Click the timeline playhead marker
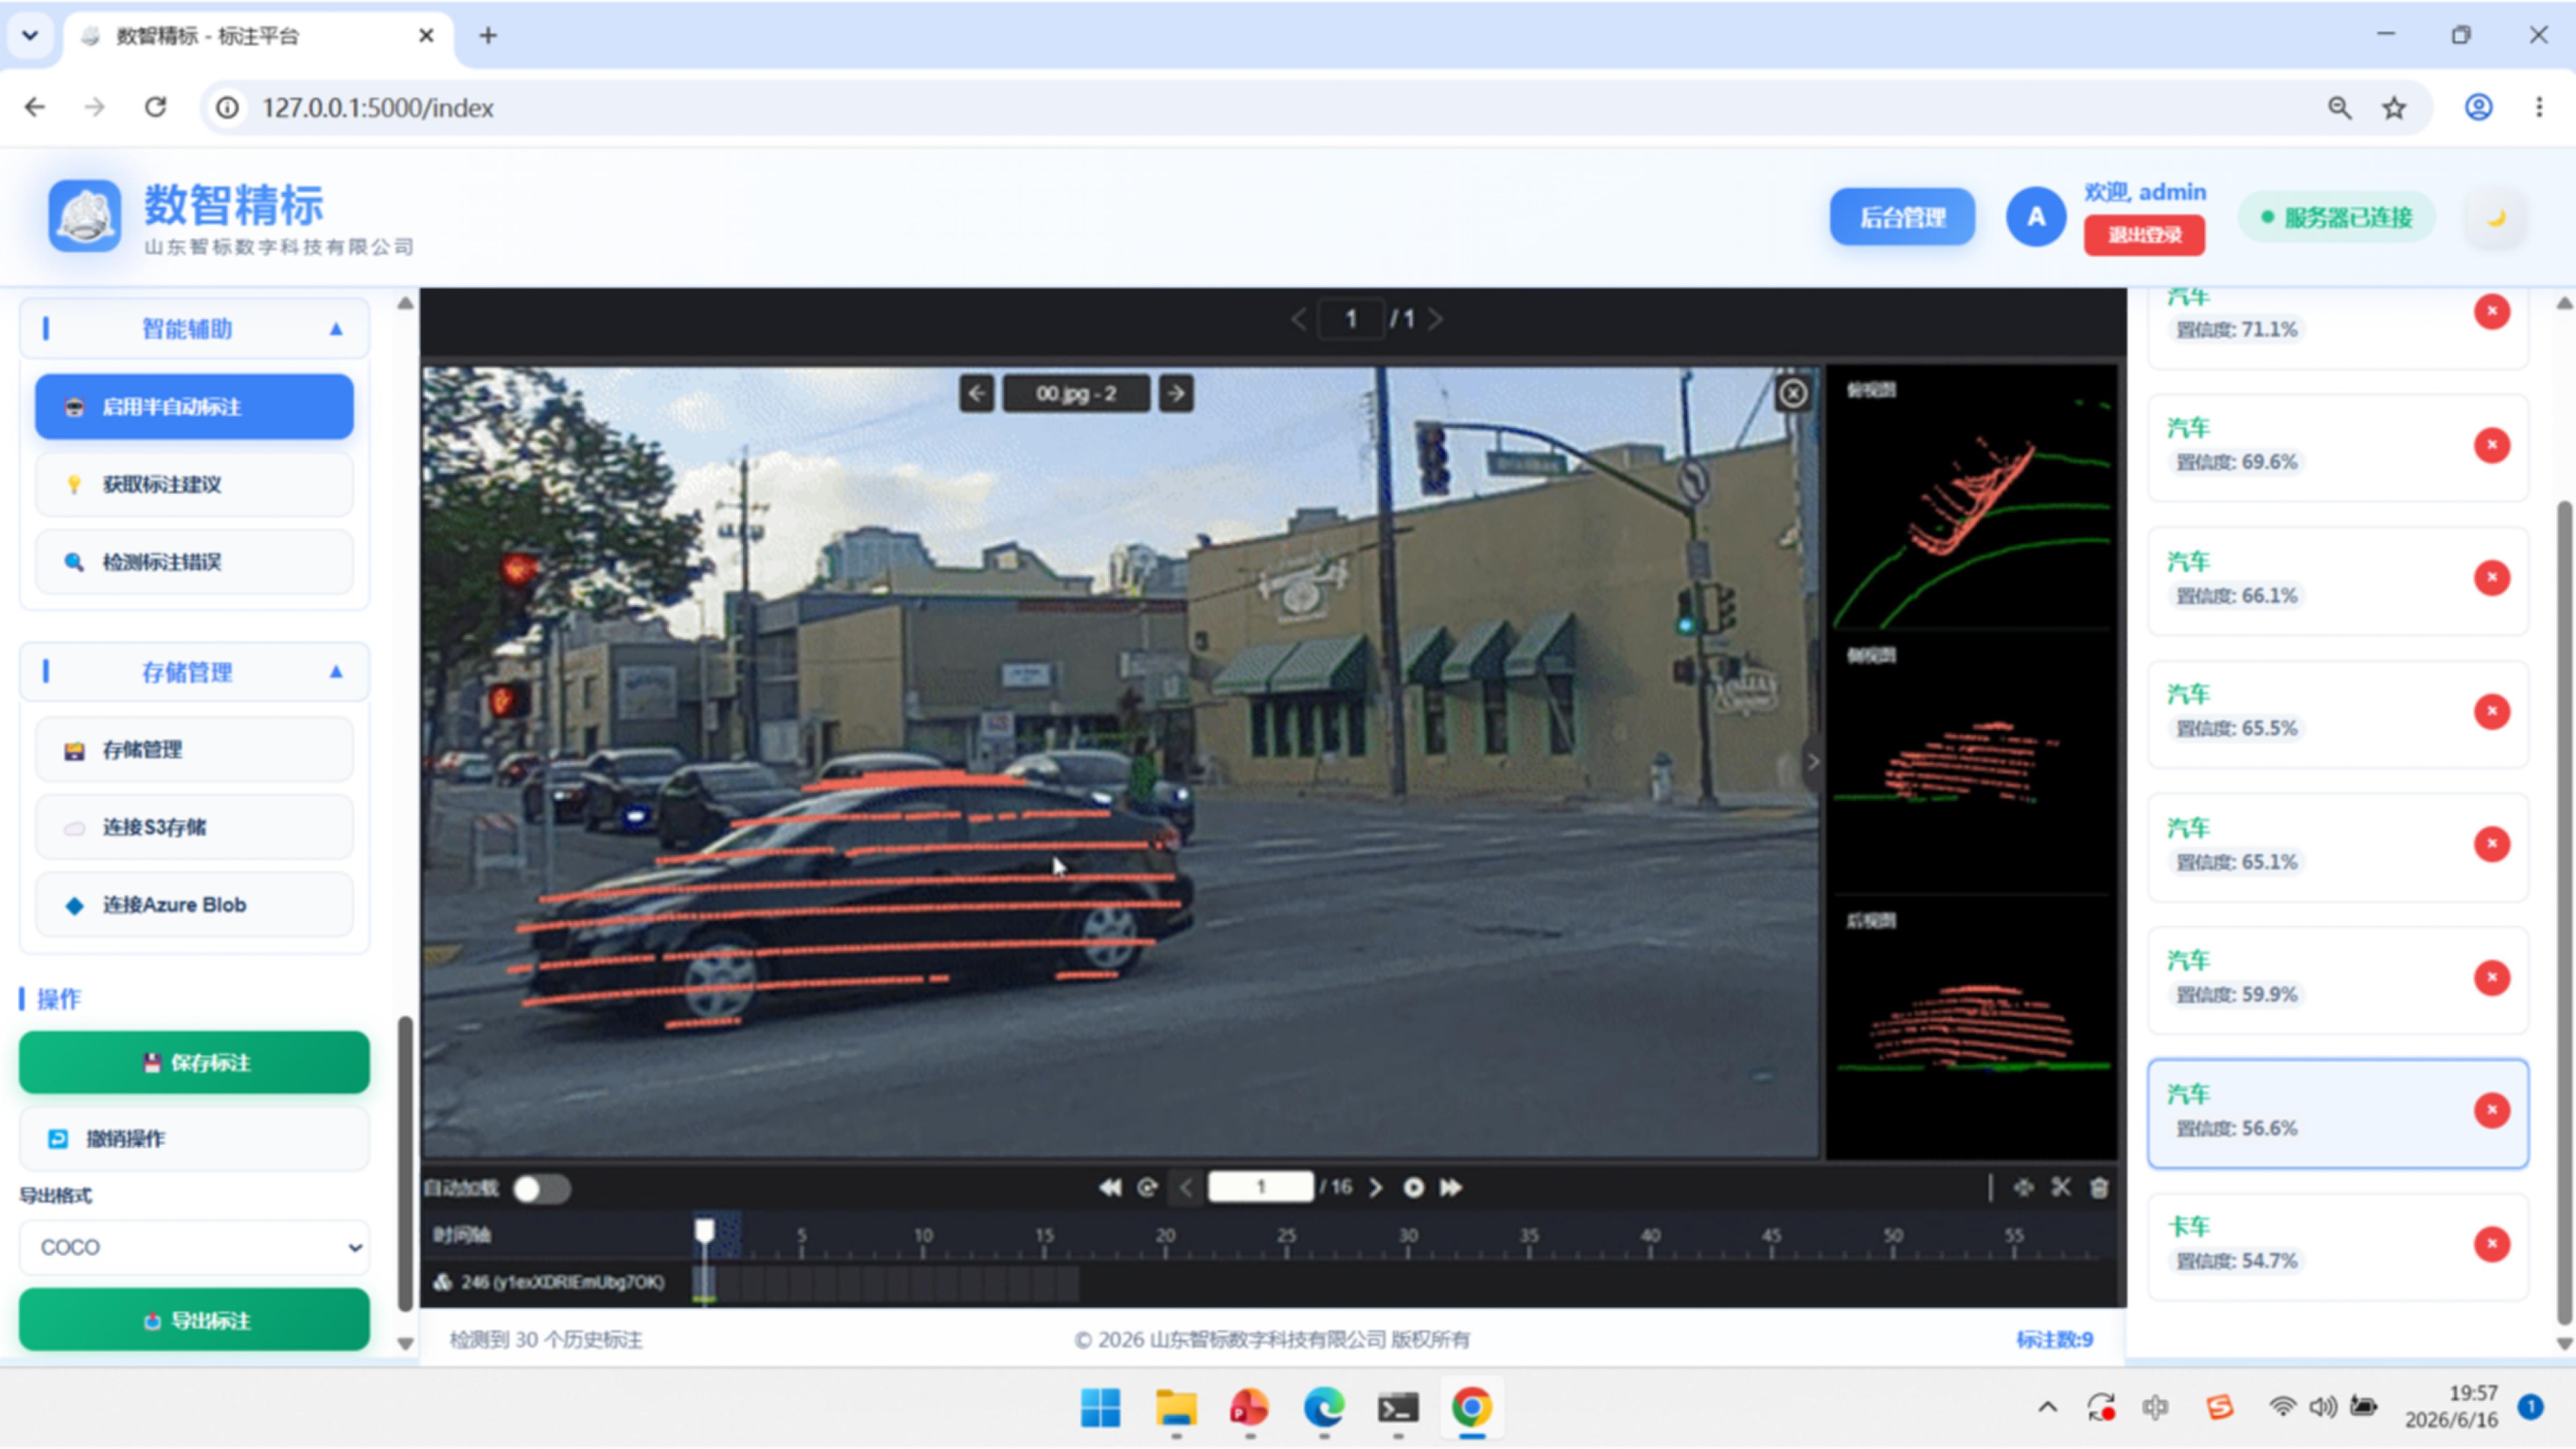The width and height of the screenshot is (2576, 1449). (x=704, y=1231)
